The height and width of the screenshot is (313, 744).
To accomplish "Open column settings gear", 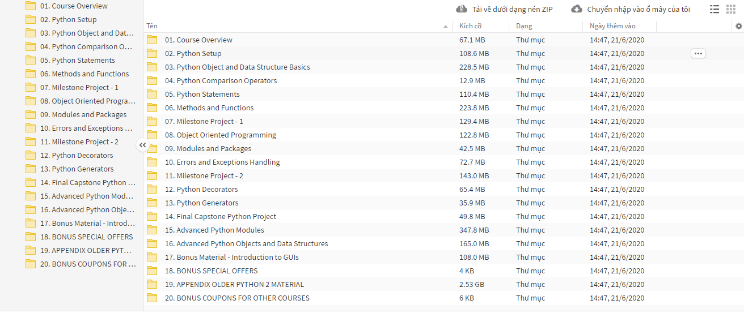I will coord(738,26).
